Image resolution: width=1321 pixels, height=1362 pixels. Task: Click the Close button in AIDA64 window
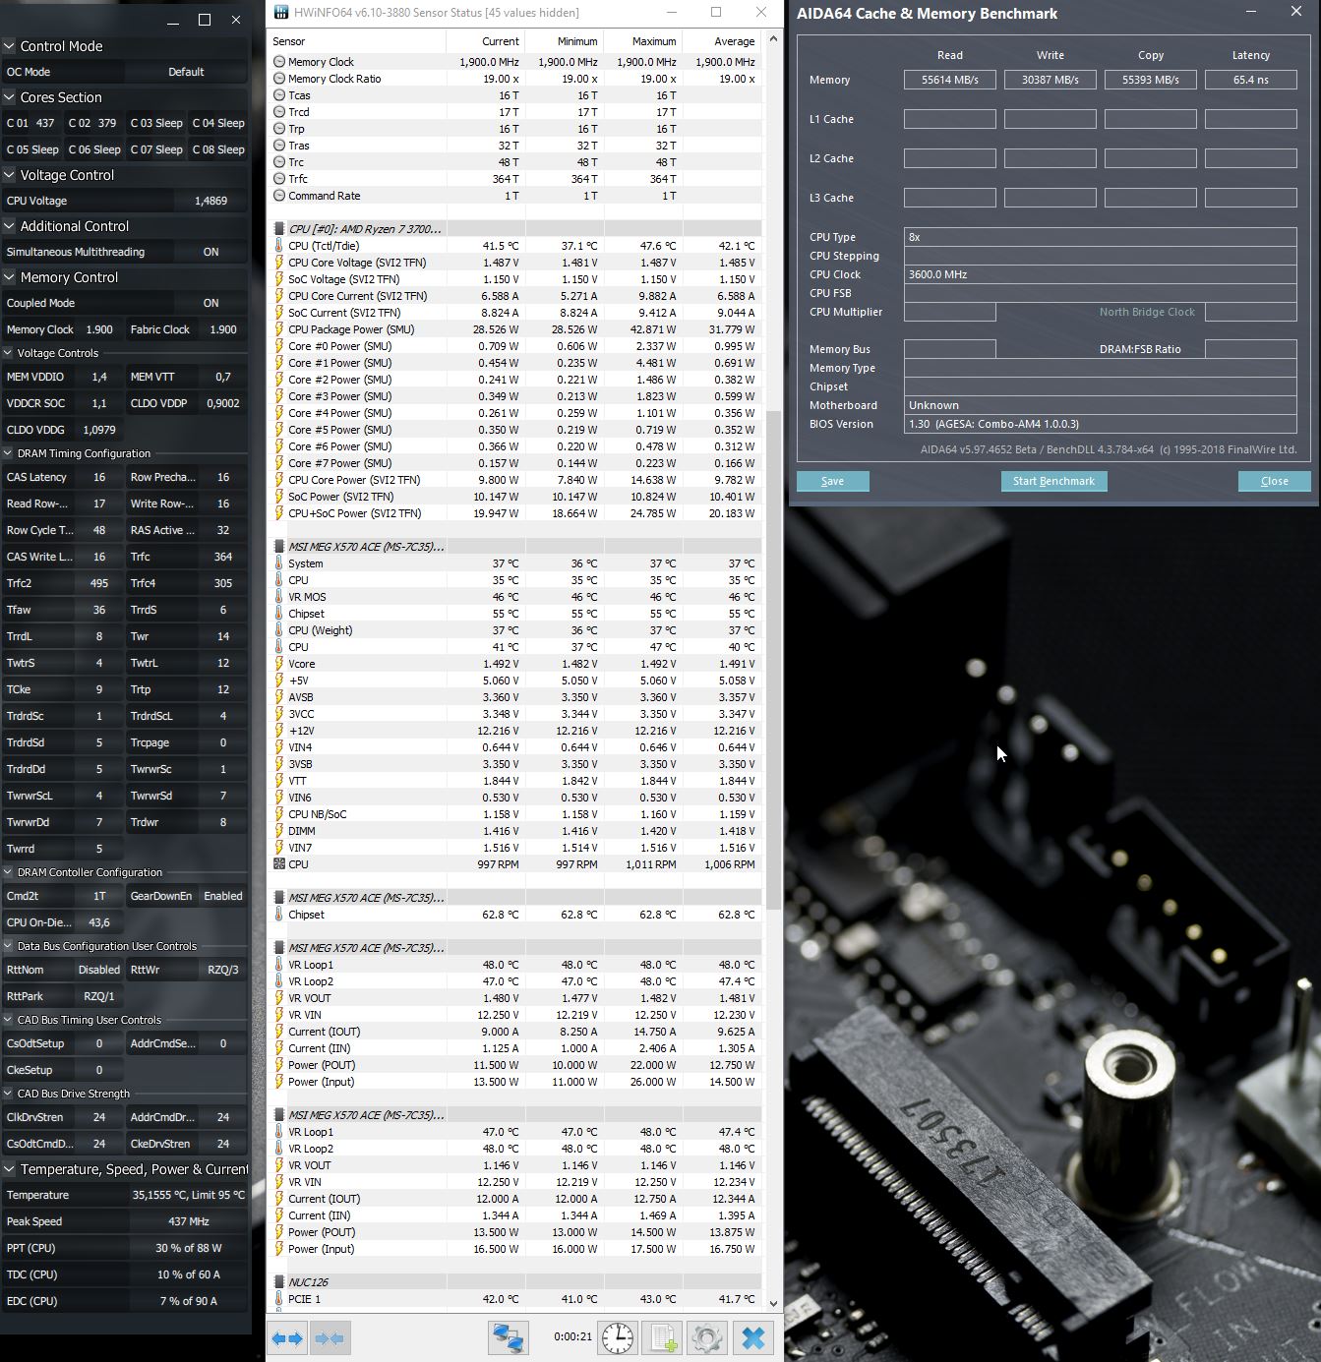click(1274, 481)
